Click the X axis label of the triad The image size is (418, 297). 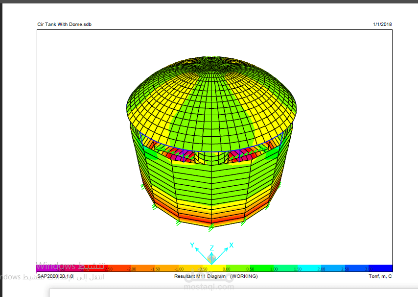231,245
